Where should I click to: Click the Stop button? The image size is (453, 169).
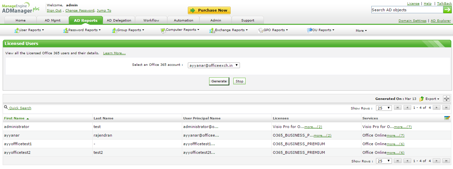[x=239, y=81]
